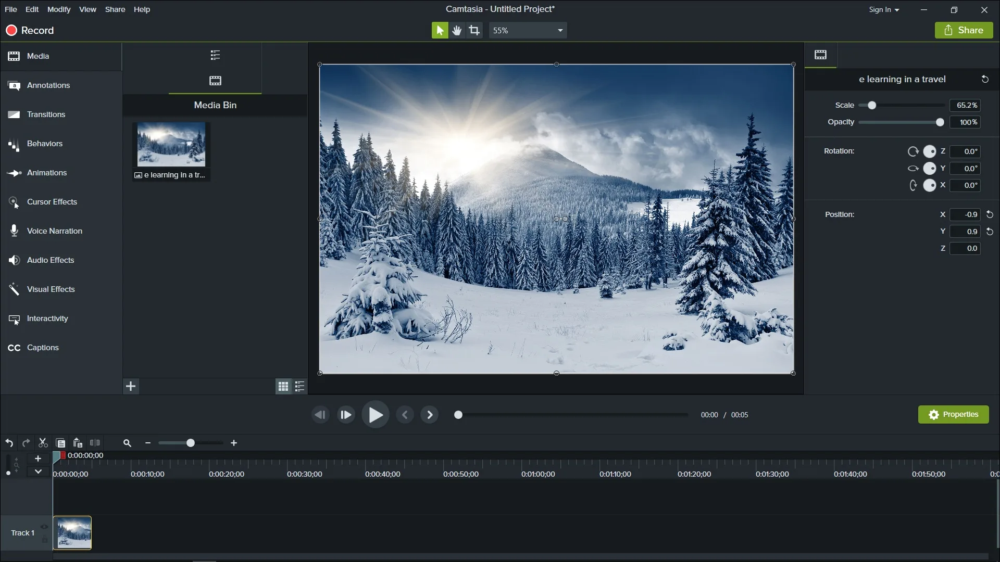
Task: Click the Redo arrow icon
Action: [x=26, y=443]
